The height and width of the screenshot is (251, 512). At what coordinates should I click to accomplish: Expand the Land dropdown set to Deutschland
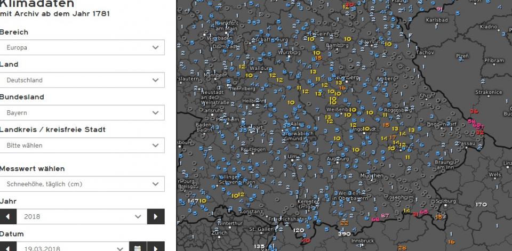pyautogui.click(x=82, y=80)
